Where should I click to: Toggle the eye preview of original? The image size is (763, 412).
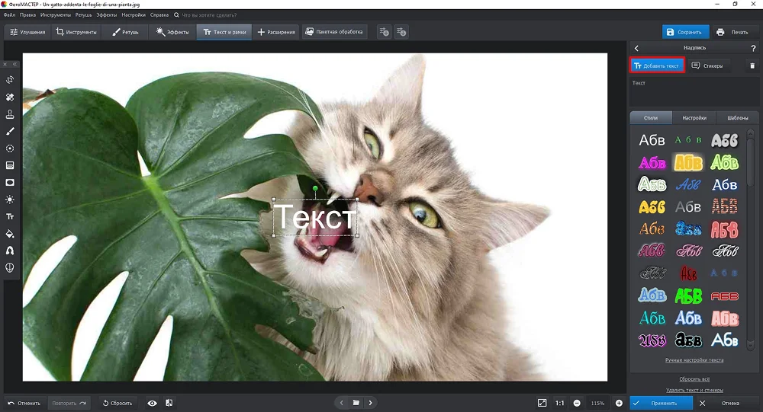pos(152,403)
